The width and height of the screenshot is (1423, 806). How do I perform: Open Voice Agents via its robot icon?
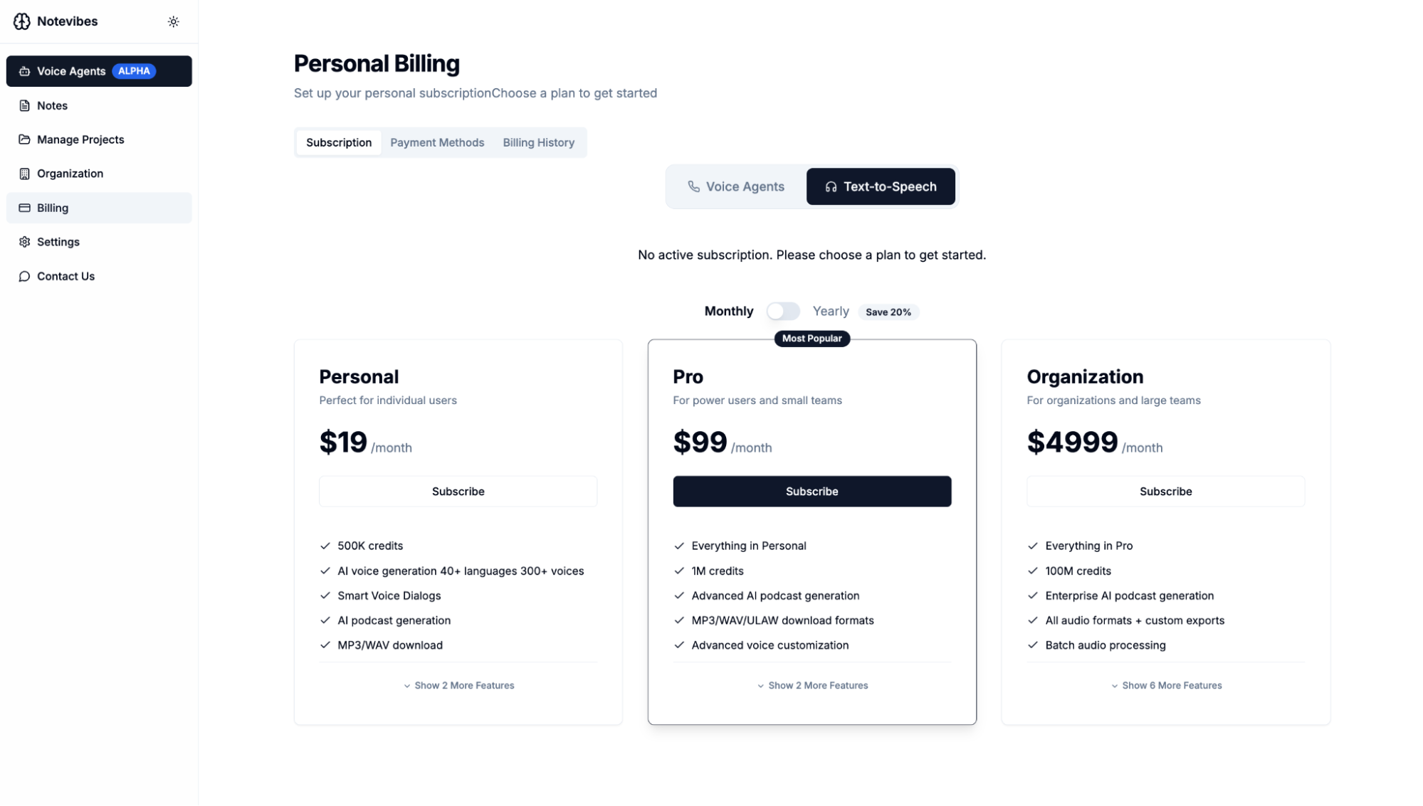[25, 71]
